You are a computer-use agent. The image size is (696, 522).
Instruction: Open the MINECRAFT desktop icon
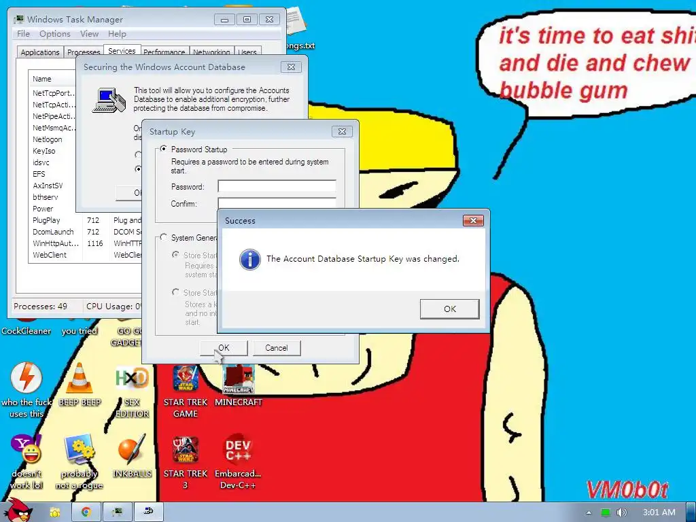(x=239, y=385)
